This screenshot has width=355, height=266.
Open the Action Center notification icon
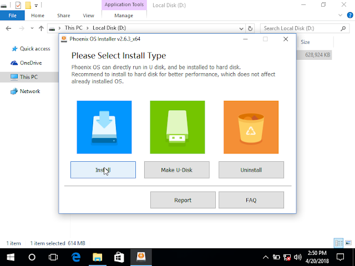340,257
